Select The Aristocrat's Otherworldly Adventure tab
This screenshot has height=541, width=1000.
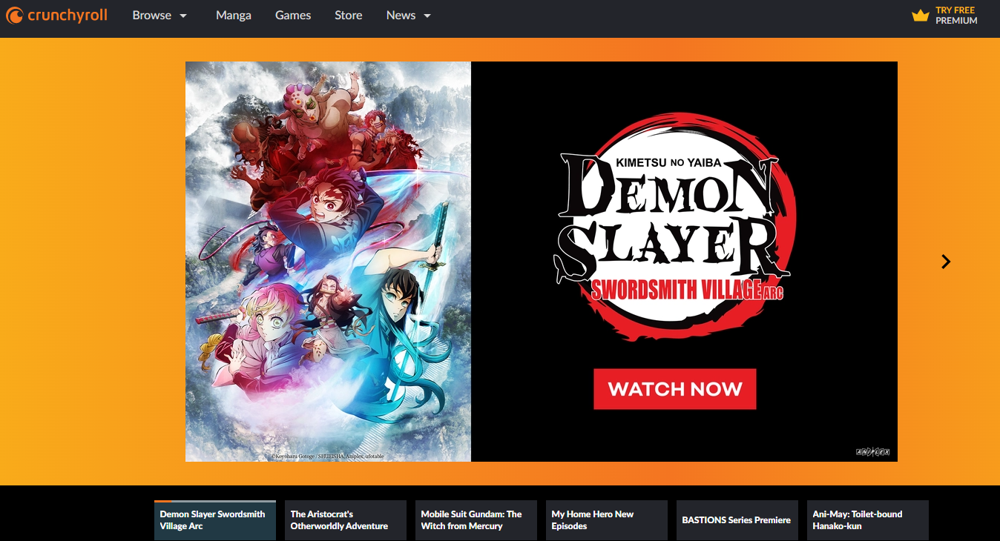(x=346, y=520)
